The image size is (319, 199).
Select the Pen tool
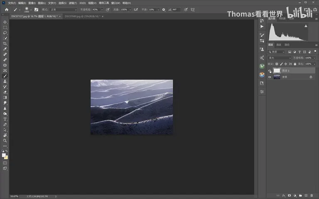click(x=5, y=124)
